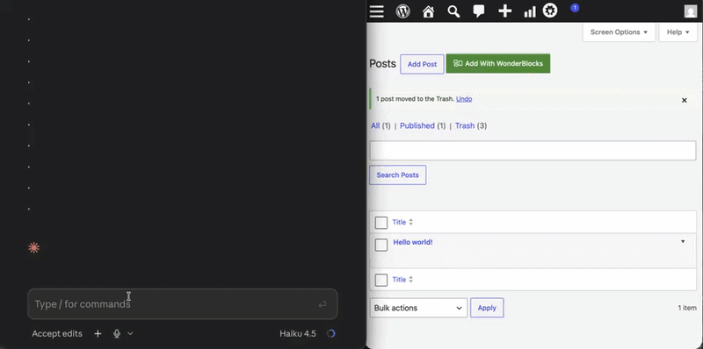This screenshot has height=349, width=703.
Task: Click the Add Post button
Action: tap(422, 64)
